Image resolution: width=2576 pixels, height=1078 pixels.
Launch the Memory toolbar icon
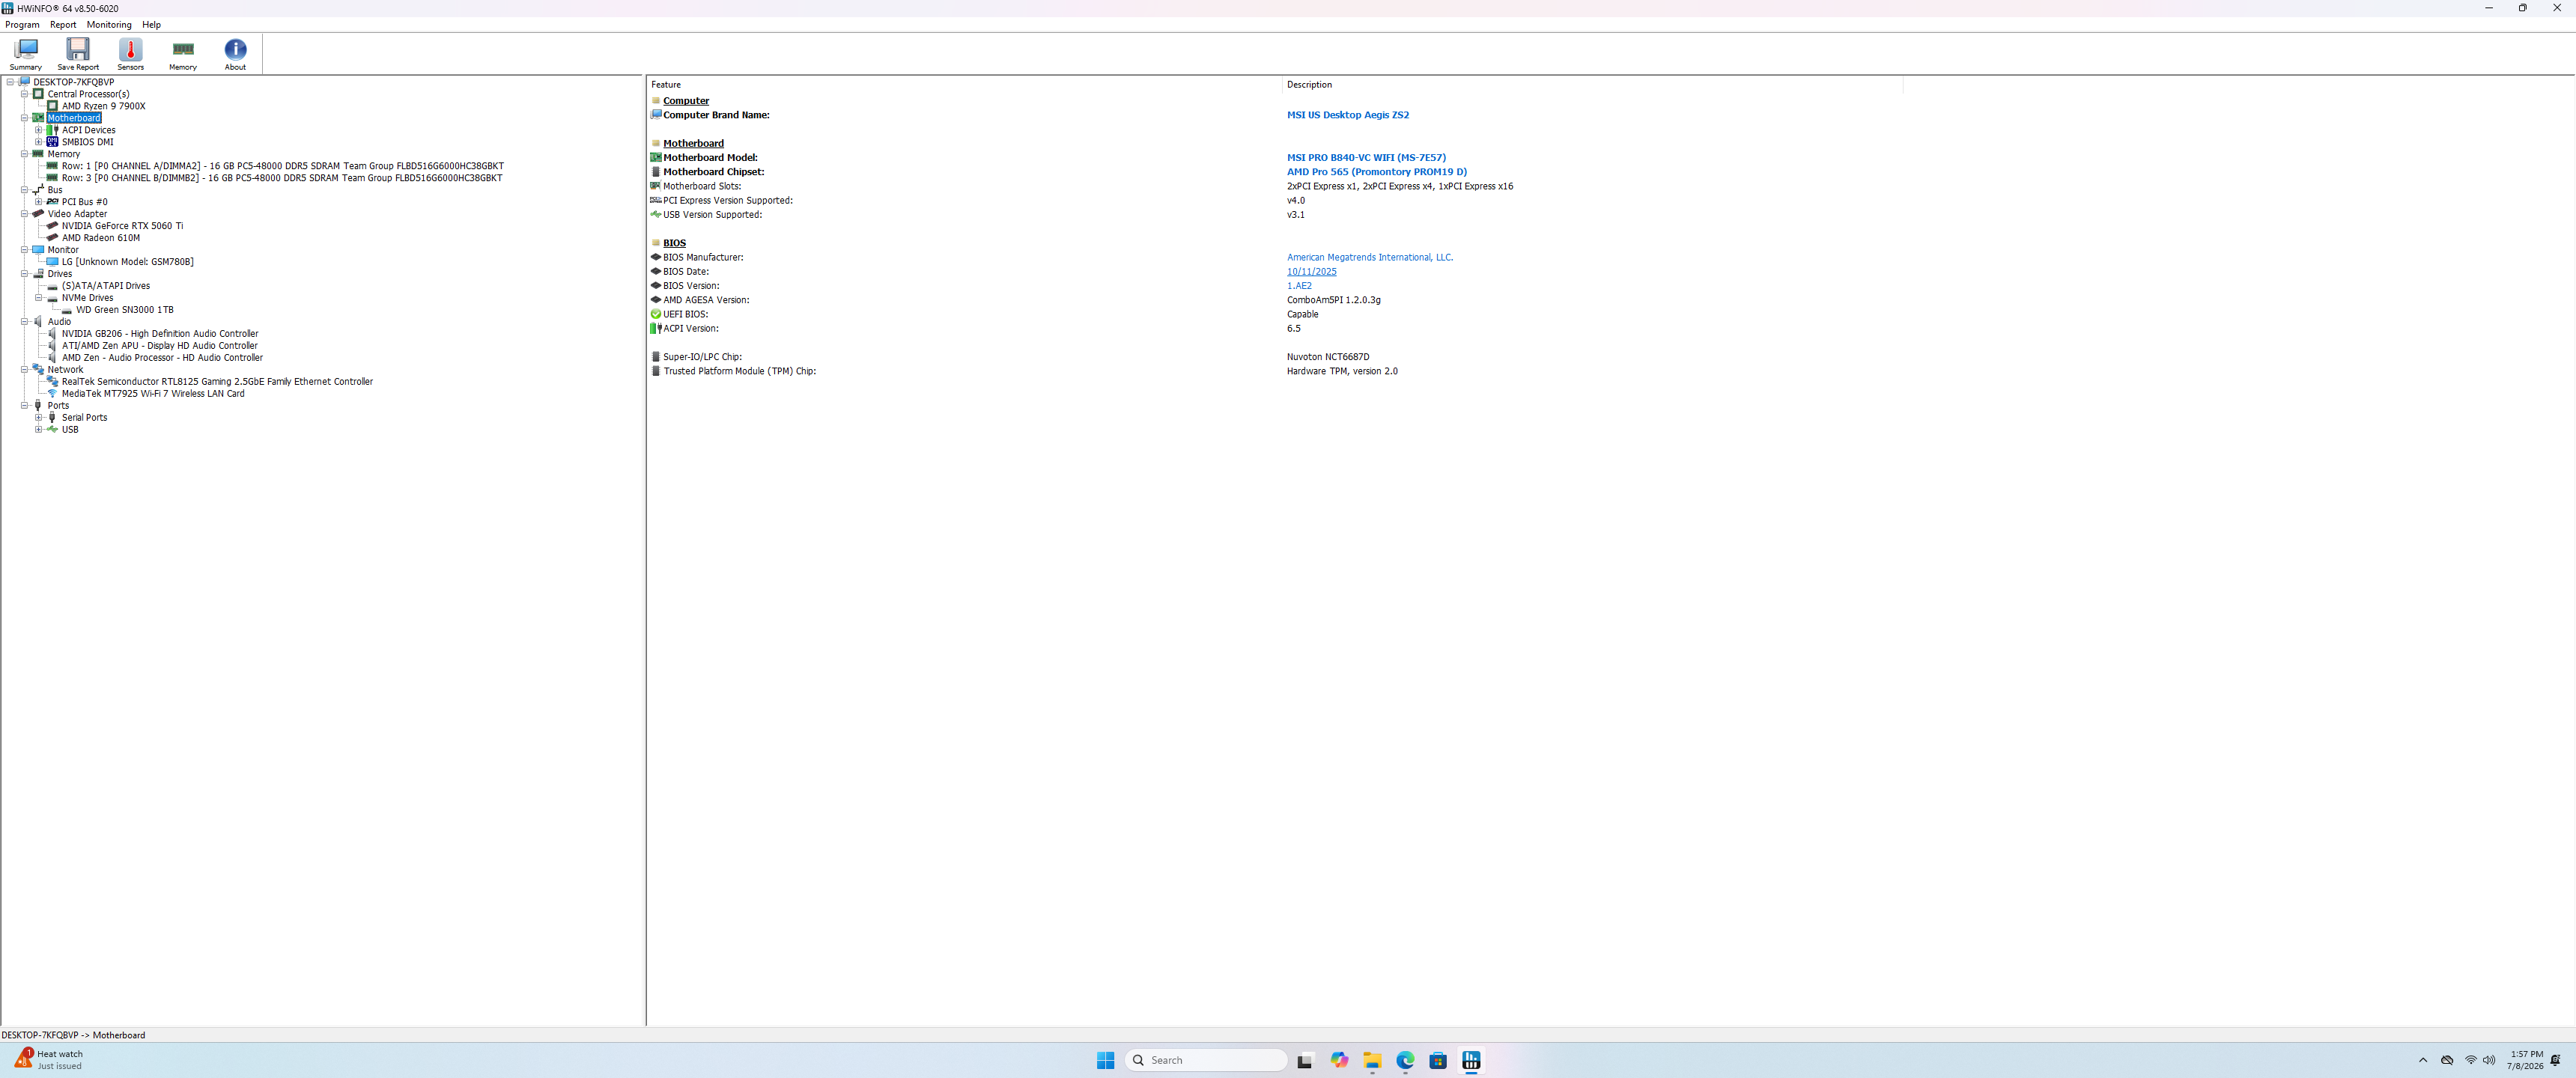(x=183, y=54)
